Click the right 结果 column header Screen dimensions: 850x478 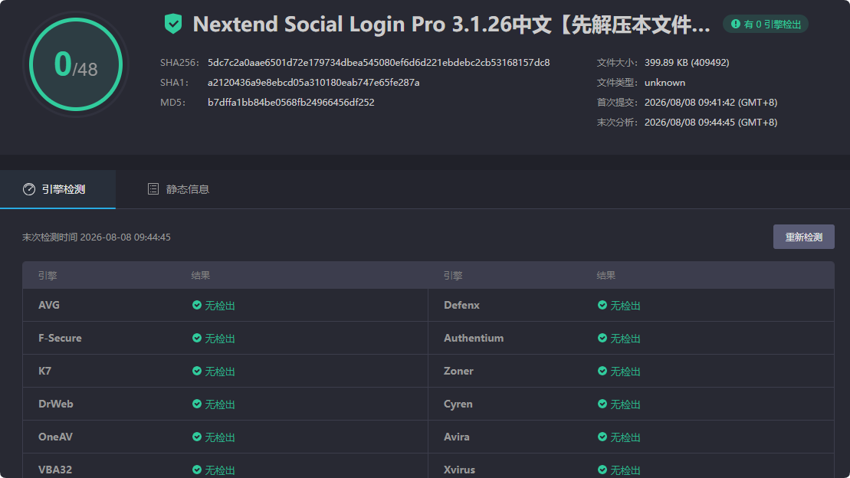[x=606, y=275]
